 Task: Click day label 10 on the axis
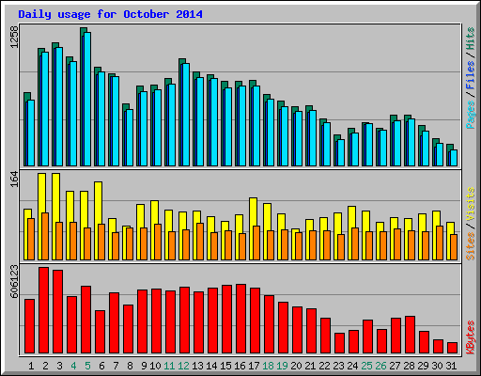coord(155,366)
